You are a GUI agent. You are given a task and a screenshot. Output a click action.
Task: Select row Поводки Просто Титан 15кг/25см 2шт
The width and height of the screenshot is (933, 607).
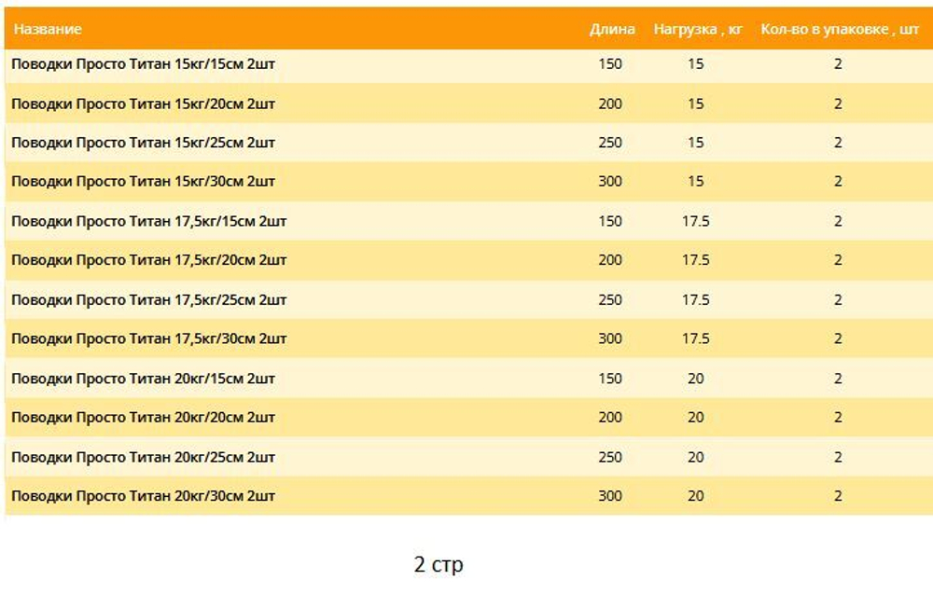(468, 143)
